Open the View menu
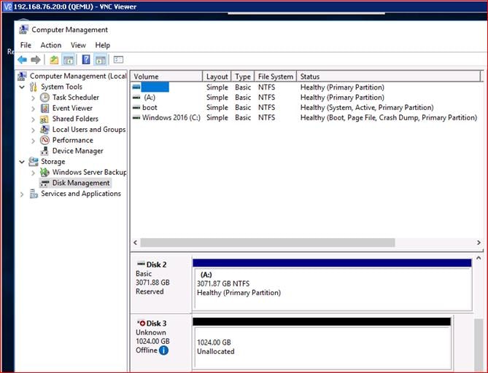This screenshot has height=373, width=488. (78, 45)
